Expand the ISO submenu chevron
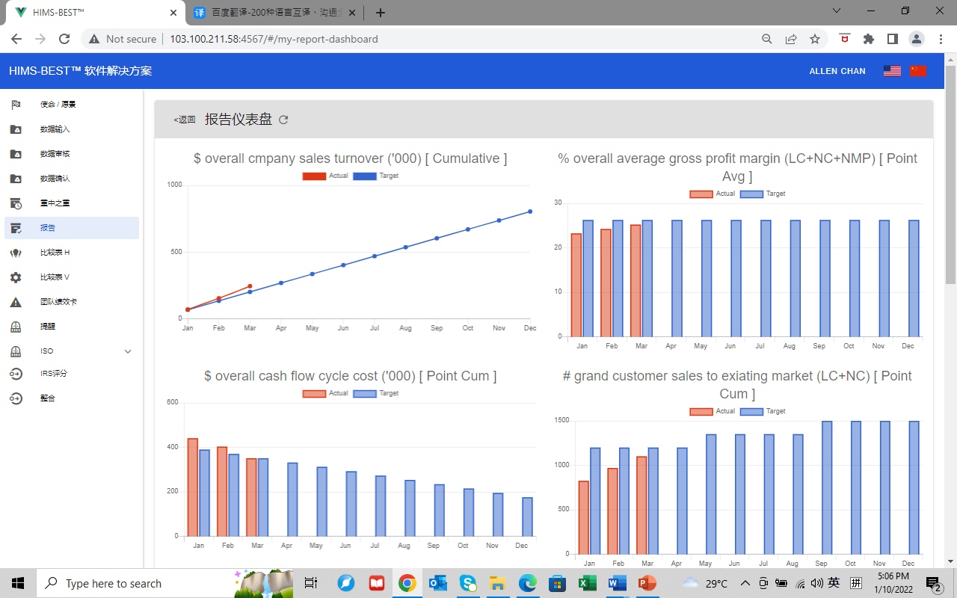The height and width of the screenshot is (598, 957). (x=127, y=351)
